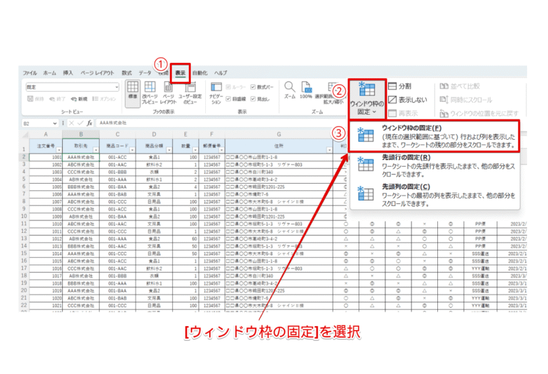548x374 pixels.
Task: Click the fx insert function icon
Action: pyautogui.click(x=90, y=123)
